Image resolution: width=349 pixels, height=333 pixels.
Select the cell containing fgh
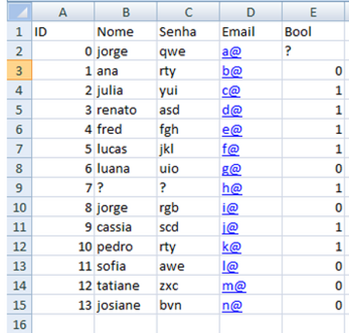pos(188,129)
